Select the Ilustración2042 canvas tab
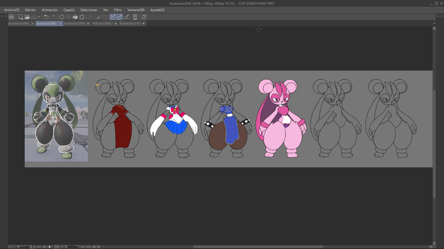444x249 pixels. 46,24
